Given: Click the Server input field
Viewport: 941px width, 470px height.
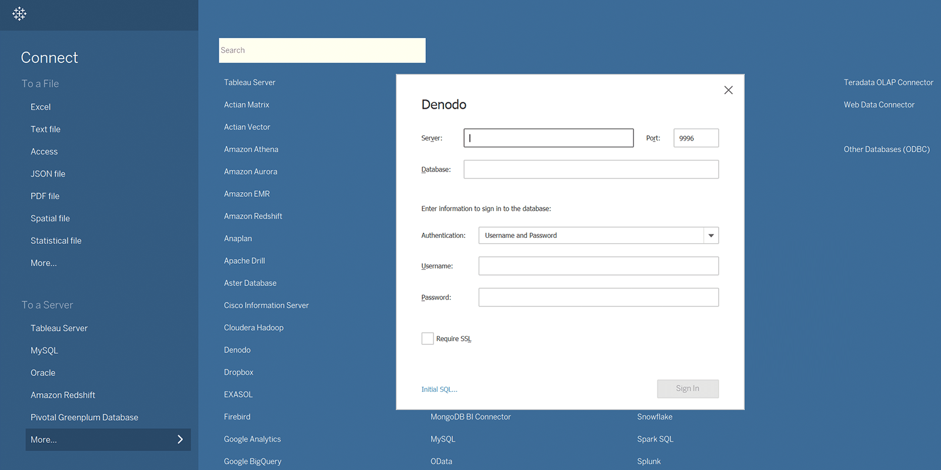Looking at the screenshot, I should (x=548, y=138).
